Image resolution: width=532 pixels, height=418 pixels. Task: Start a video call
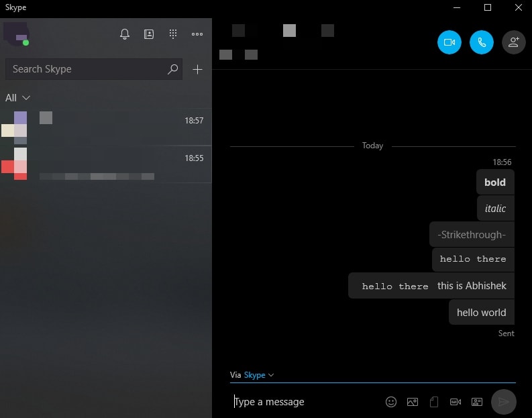(449, 42)
